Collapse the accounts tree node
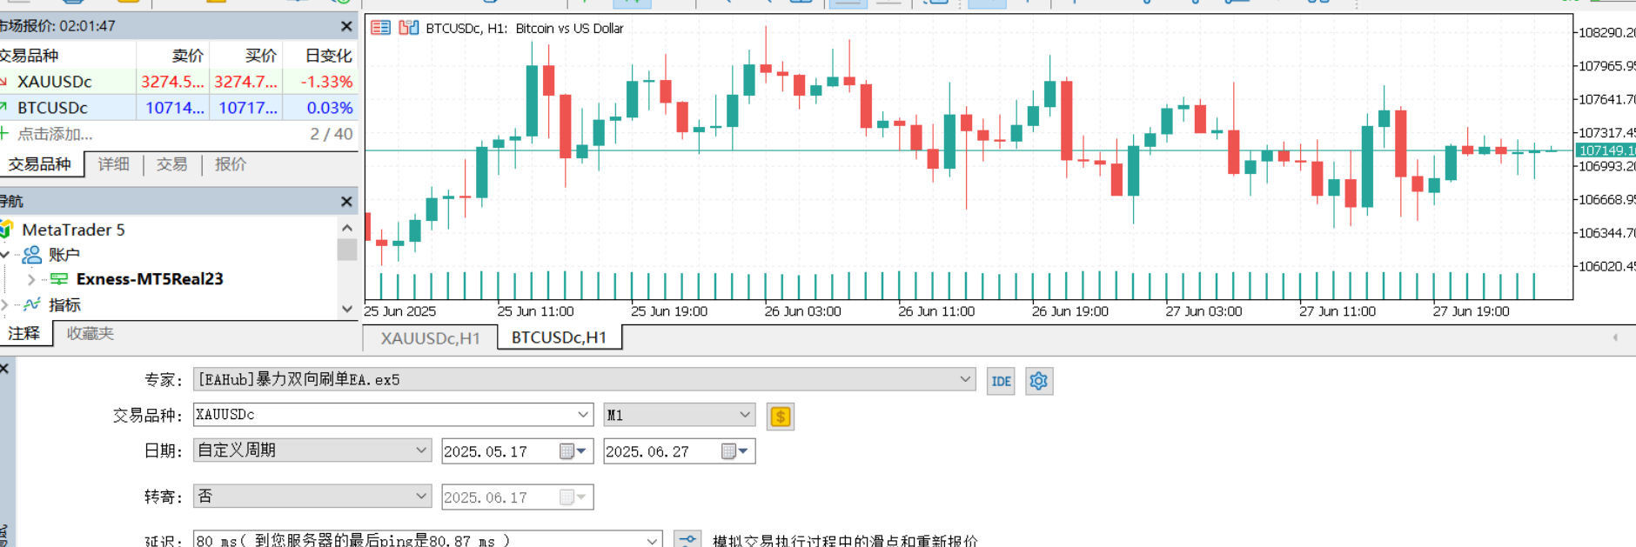The width and height of the screenshot is (1636, 547). click(x=5, y=255)
